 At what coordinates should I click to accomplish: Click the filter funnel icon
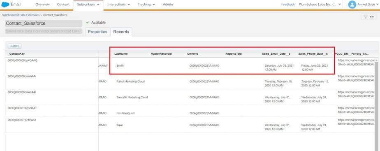click(x=365, y=17)
